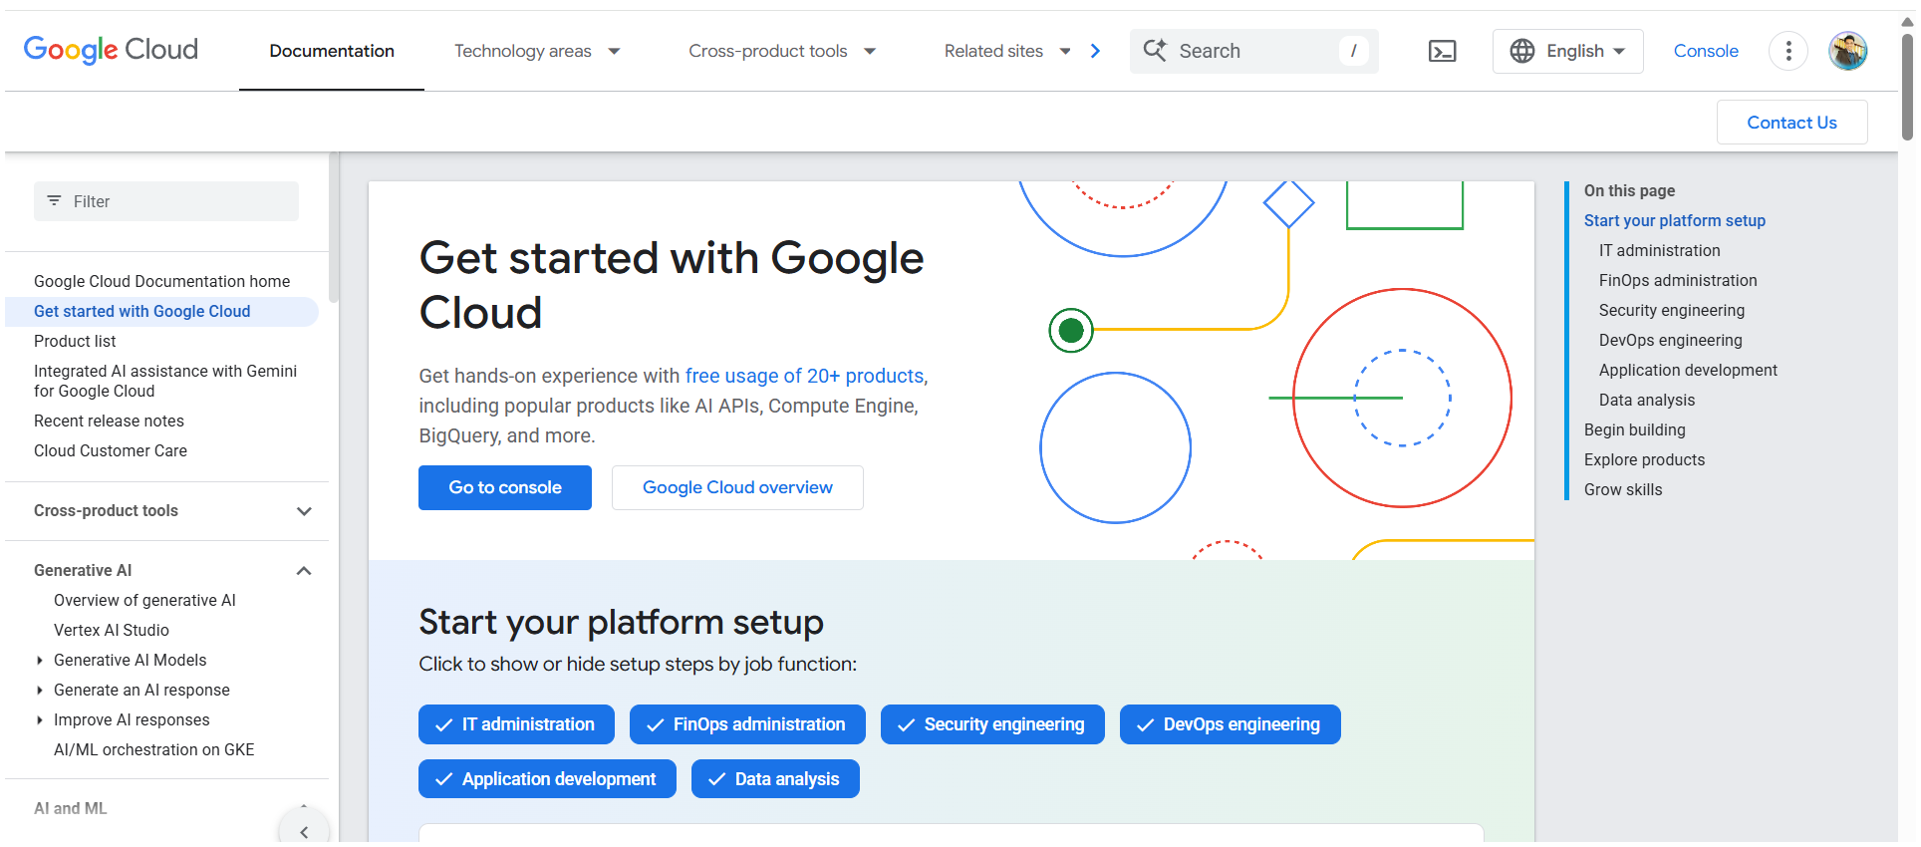The width and height of the screenshot is (1921, 847).
Task: Open the English language selector
Action: pyautogui.click(x=1567, y=51)
